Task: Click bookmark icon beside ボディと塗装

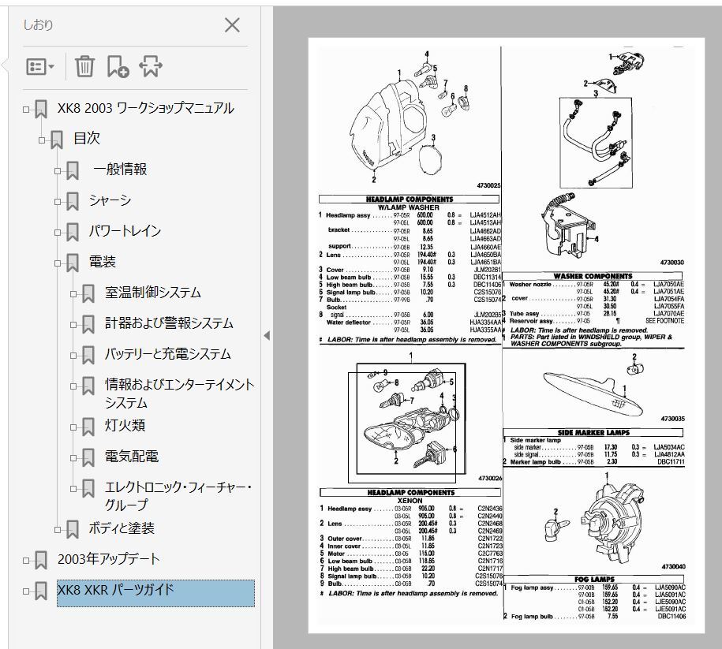Action: tap(73, 530)
